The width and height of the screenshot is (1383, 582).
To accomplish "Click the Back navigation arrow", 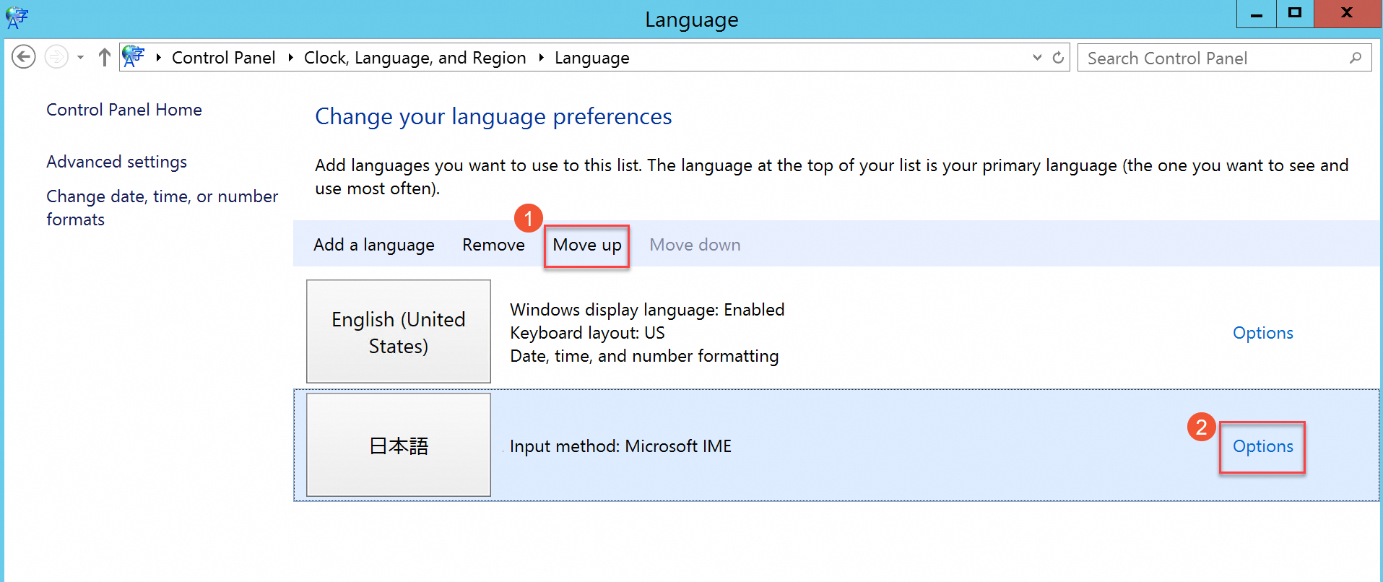I will [24, 56].
